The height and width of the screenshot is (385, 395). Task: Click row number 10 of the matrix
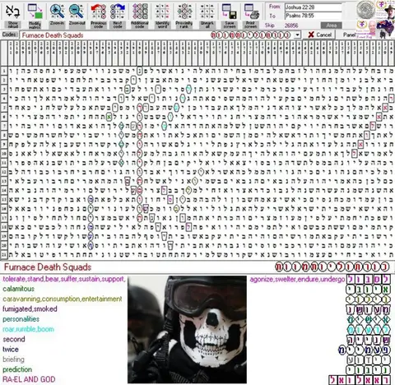pyautogui.click(x=4, y=153)
